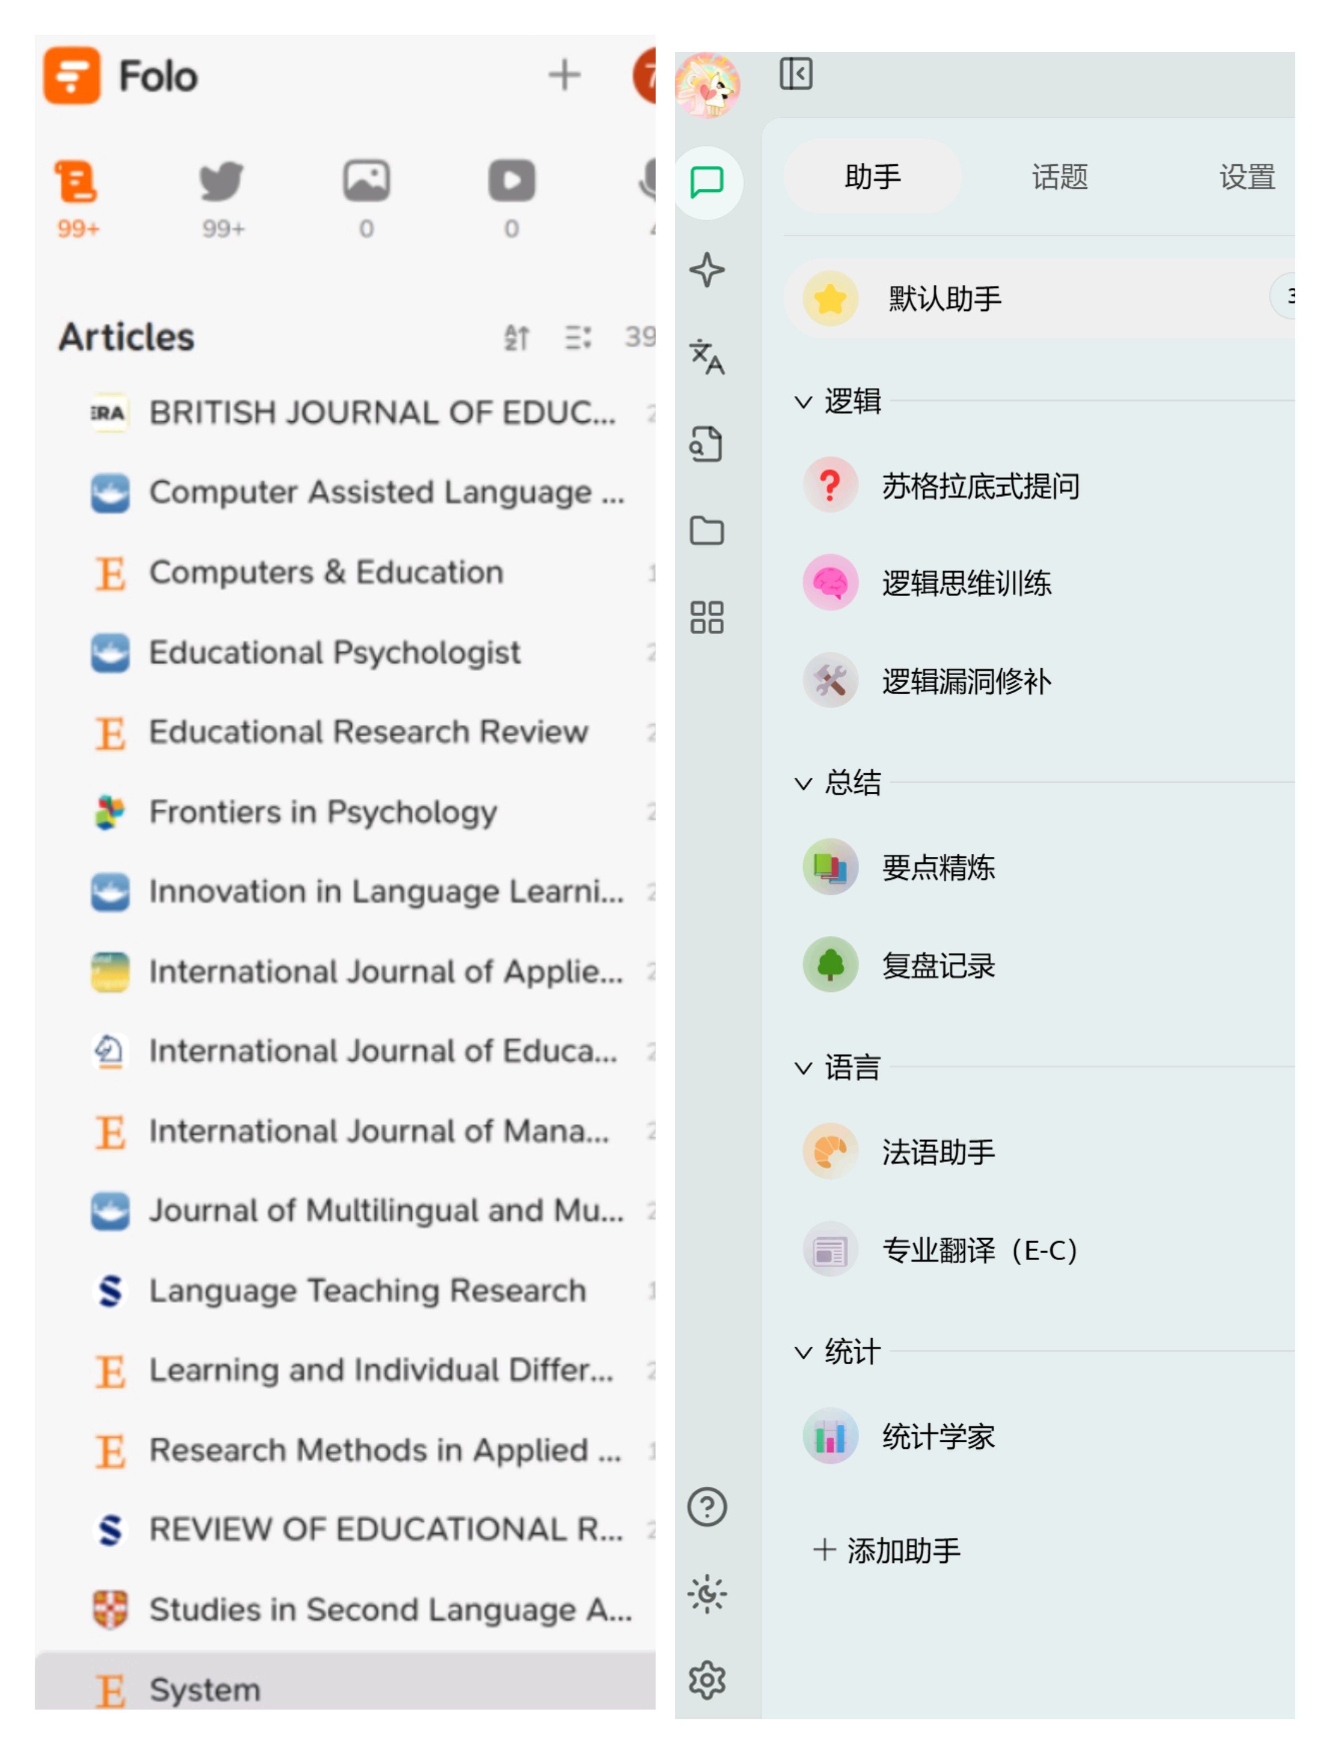Open Learning and Individual Differ... feed

tap(345, 1371)
